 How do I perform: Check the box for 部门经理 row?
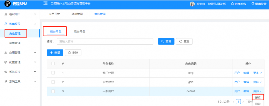pyautogui.click(x=53, y=73)
